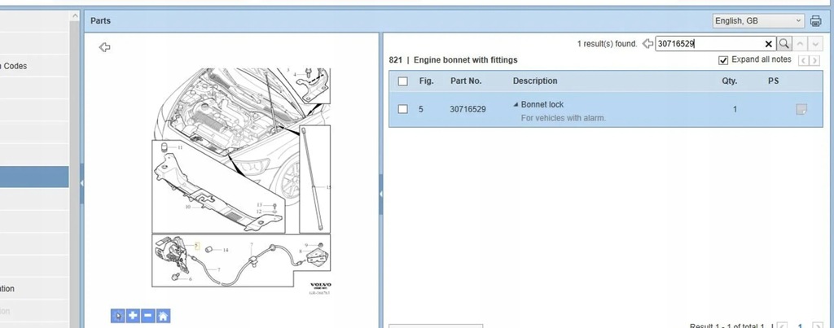The height and width of the screenshot is (328, 834).
Task: Click the quantity value 1 in the row
Action: coord(735,109)
